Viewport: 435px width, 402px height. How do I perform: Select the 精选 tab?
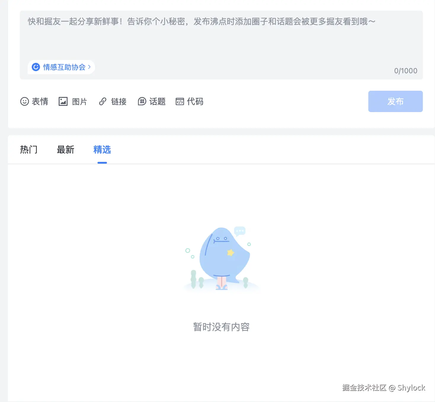(102, 150)
